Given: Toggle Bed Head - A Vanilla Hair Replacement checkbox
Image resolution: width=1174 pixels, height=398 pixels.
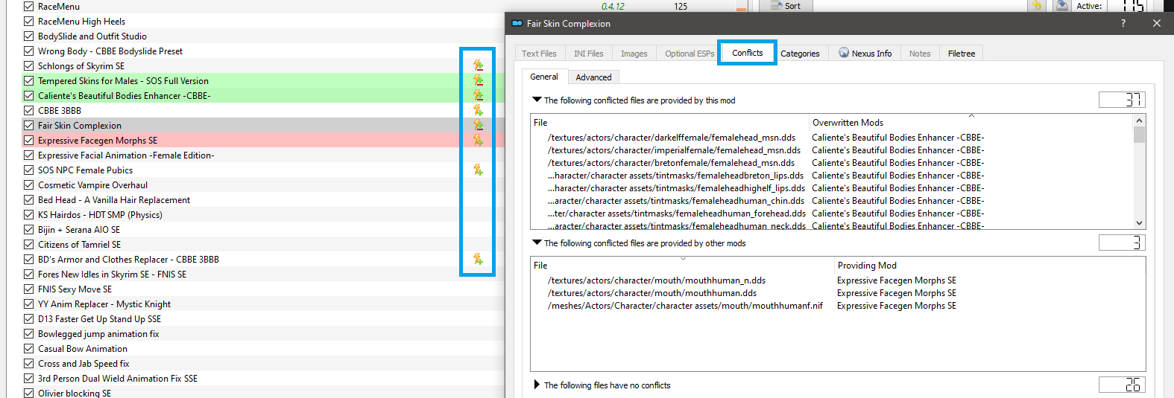Looking at the screenshot, I should tap(28, 199).
